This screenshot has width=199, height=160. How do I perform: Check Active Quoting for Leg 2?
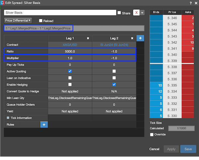click(x=114, y=71)
